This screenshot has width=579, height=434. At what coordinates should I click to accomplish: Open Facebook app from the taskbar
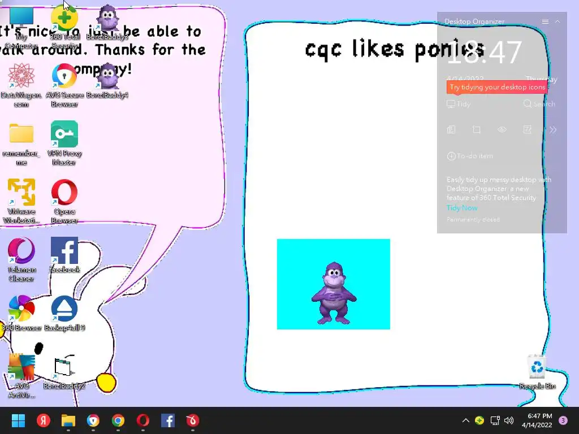coord(168,420)
